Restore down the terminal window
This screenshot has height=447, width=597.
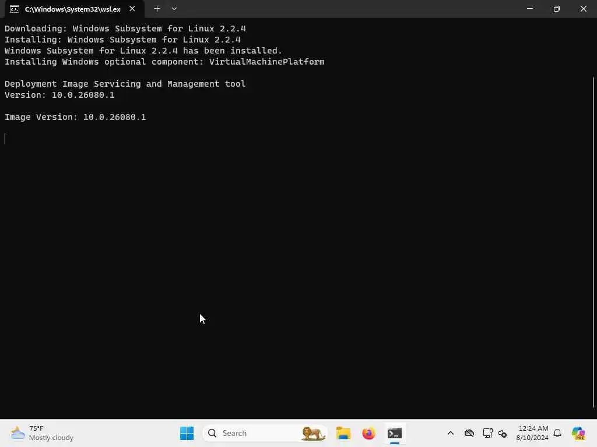click(556, 8)
